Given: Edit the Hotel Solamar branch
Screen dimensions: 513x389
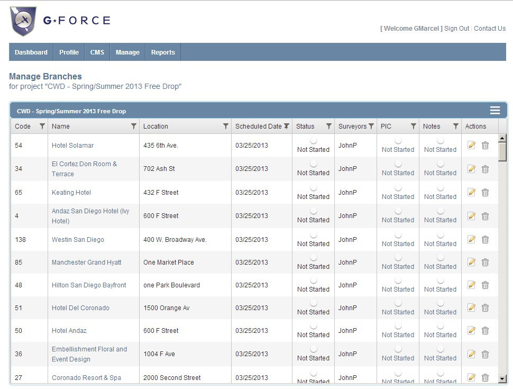Looking at the screenshot, I should [471, 145].
